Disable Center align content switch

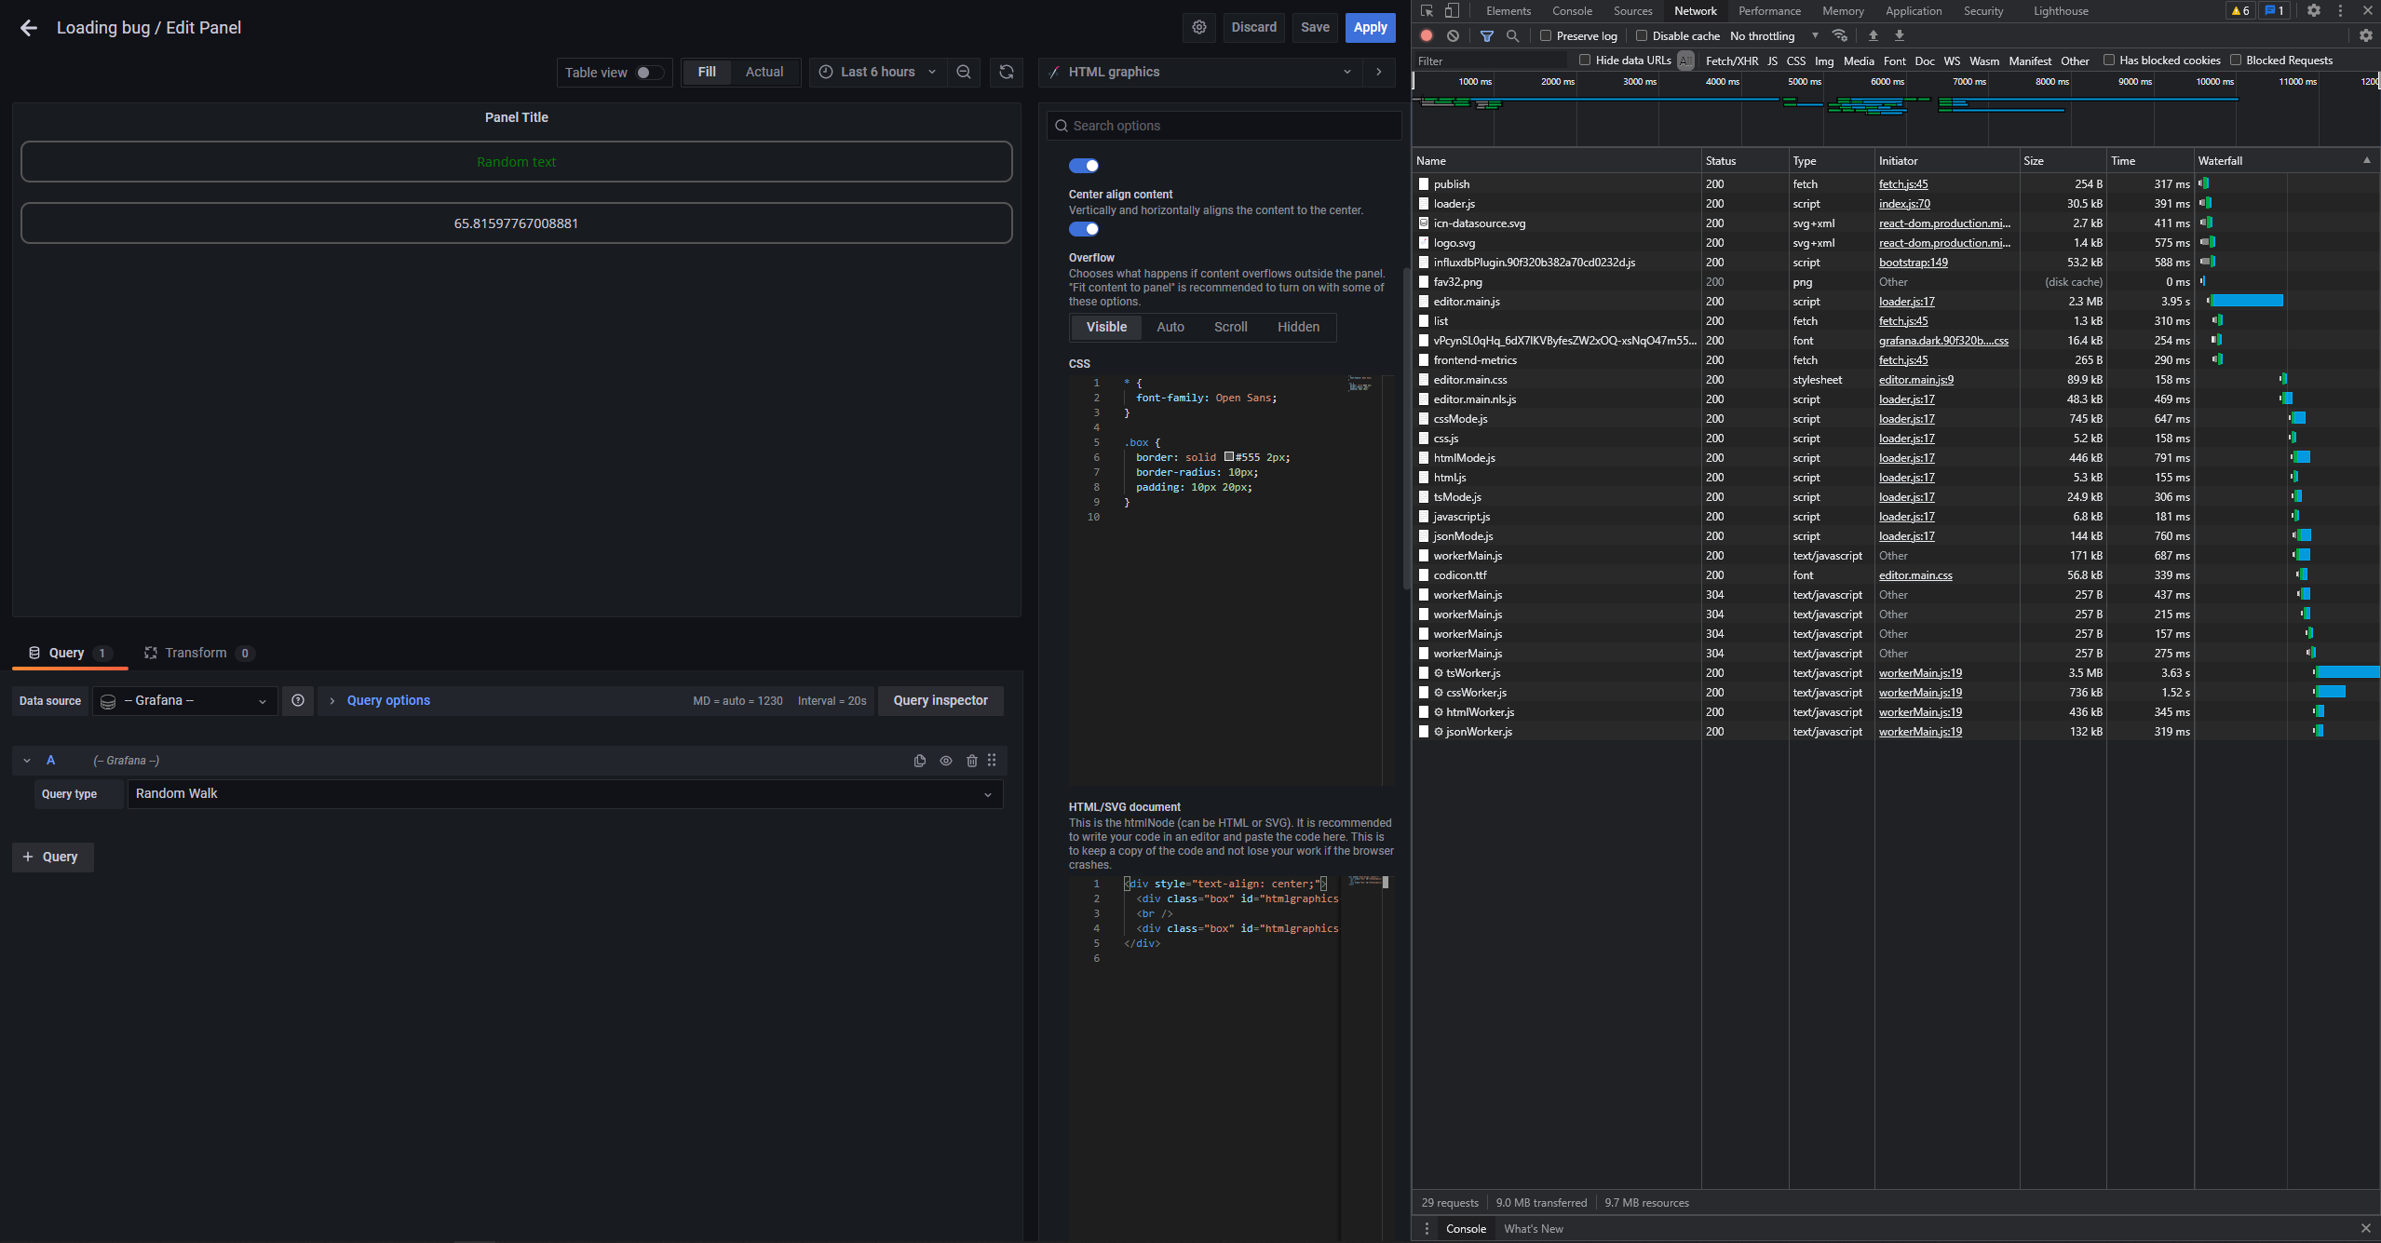(1084, 229)
